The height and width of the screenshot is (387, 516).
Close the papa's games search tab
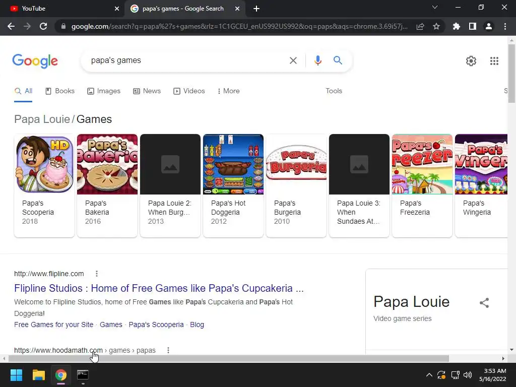pos(237,9)
